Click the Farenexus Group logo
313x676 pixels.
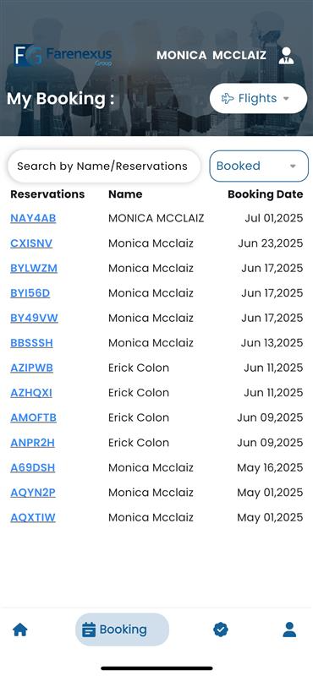point(63,56)
